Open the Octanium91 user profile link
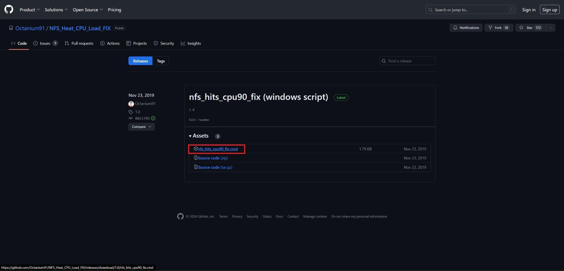 (30, 28)
